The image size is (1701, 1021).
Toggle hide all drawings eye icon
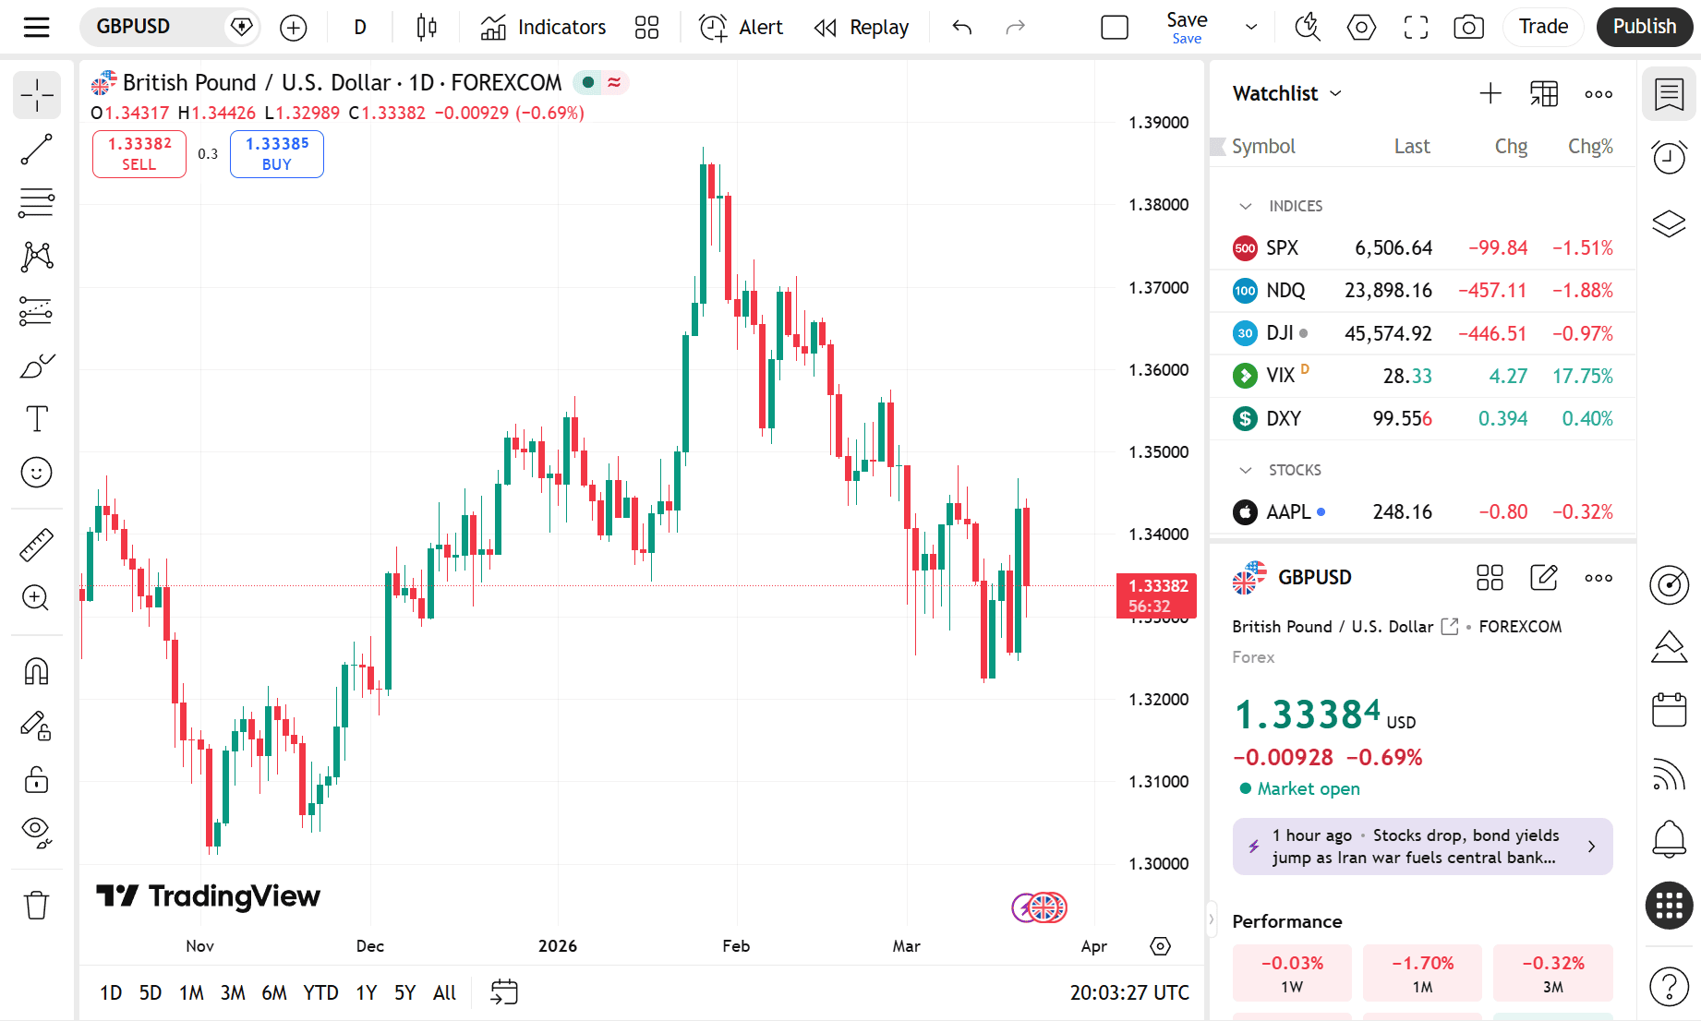tap(37, 833)
